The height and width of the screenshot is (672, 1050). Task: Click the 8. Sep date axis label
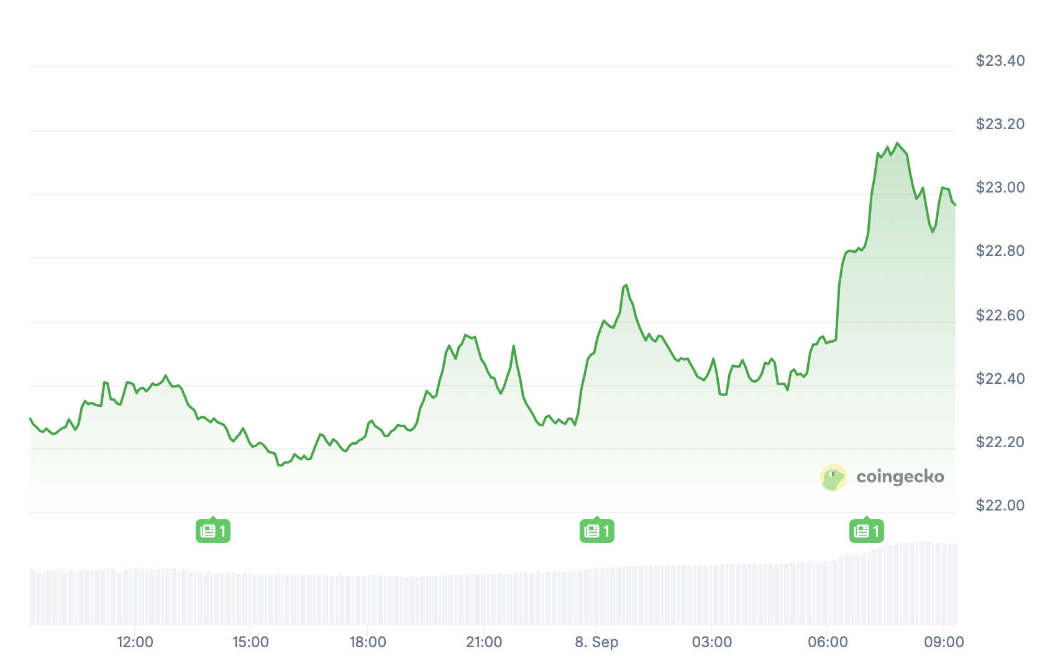[x=596, y=642]
